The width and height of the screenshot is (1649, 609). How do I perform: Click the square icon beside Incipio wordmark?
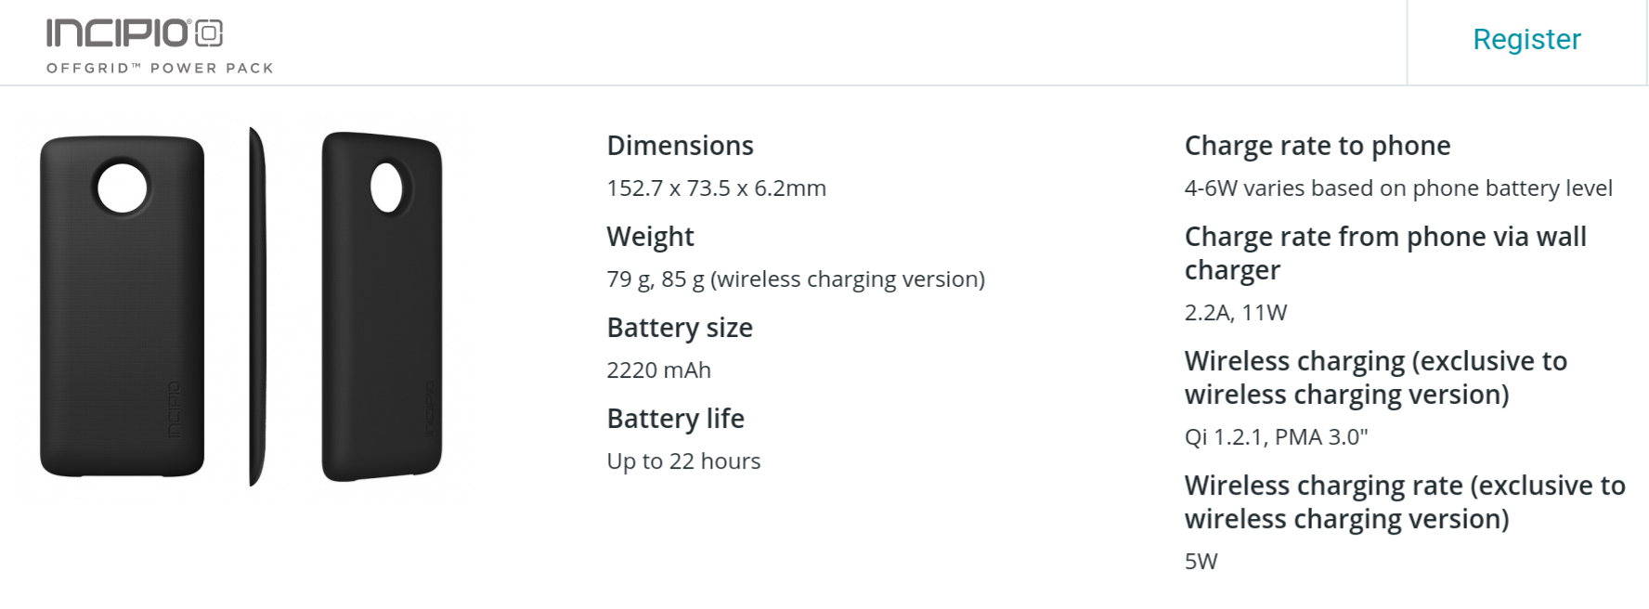(210, 33)
